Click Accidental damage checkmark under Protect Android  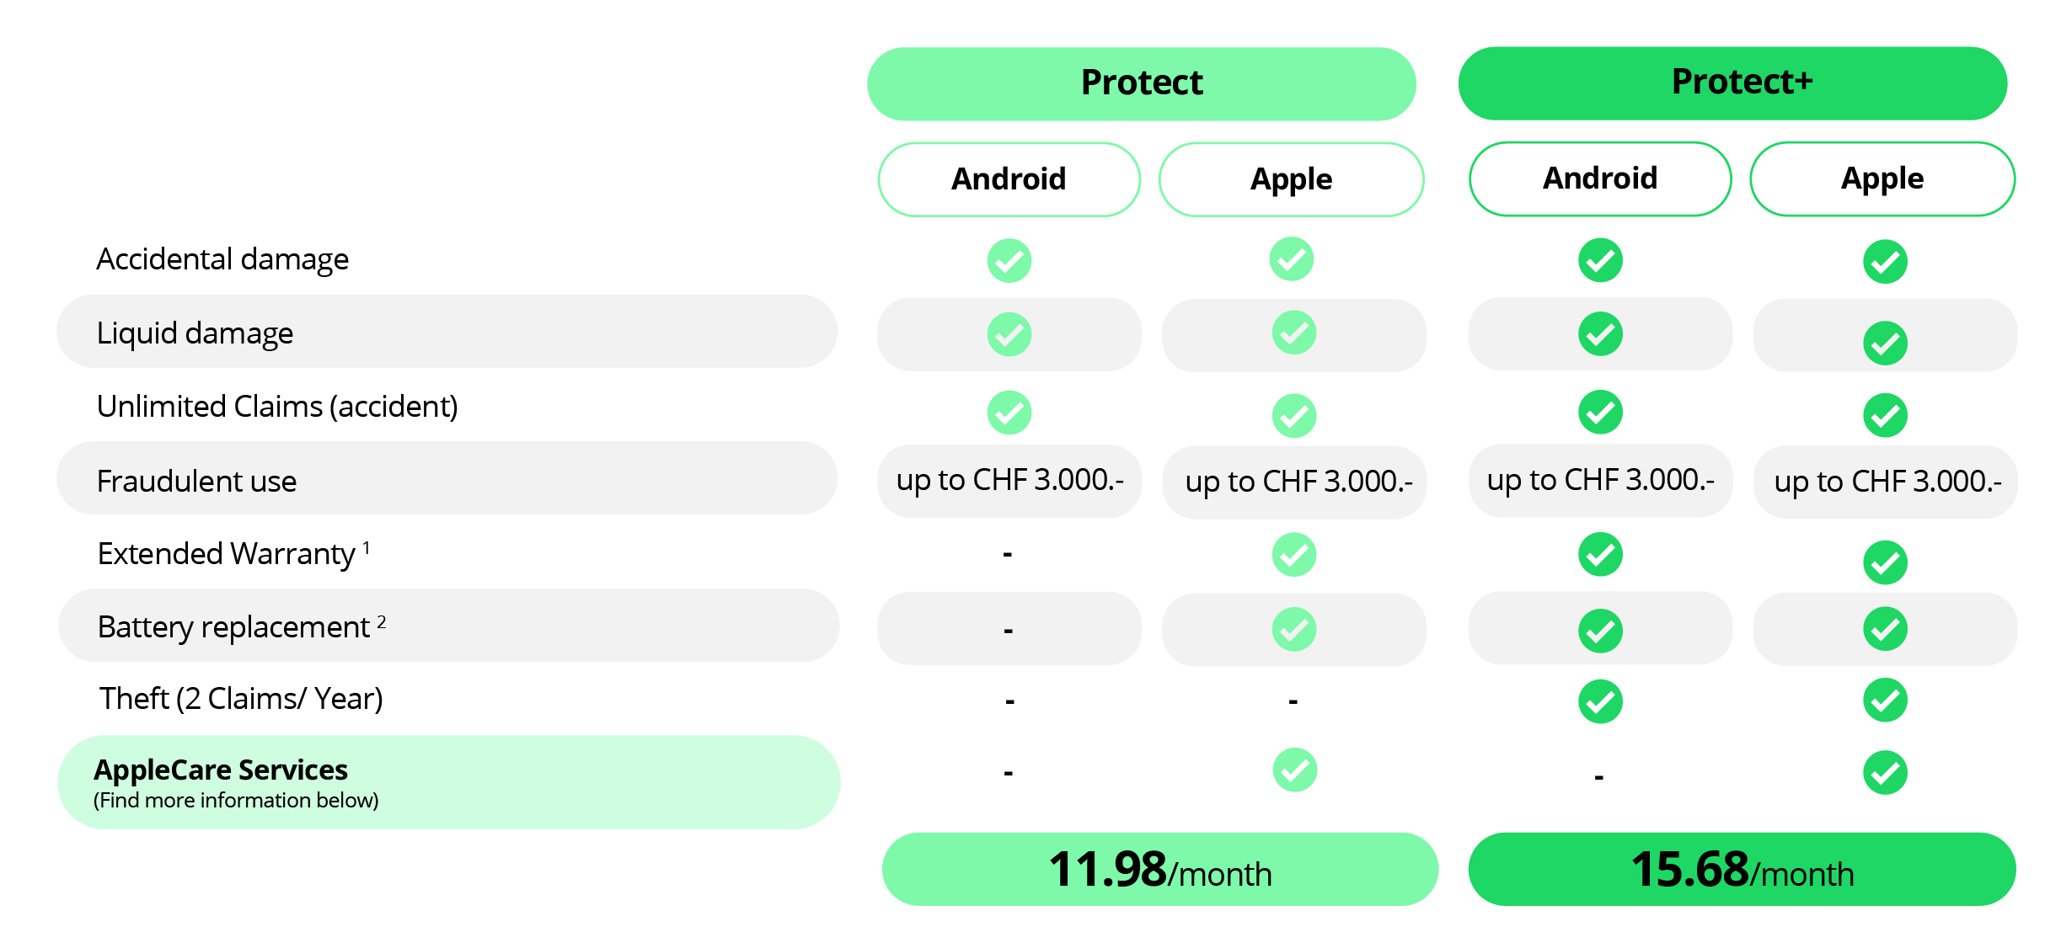(1009, 261)
